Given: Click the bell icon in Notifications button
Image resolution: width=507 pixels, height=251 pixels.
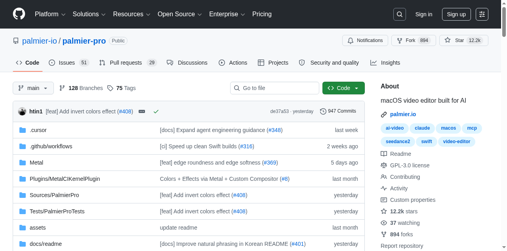Looking at the screenshot, I should pos(351,40).
